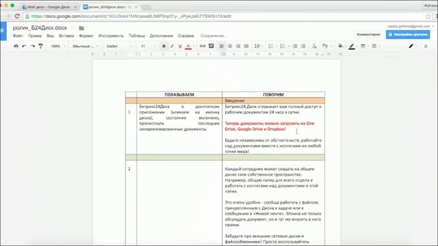Clear the text formatting
The image size is (438, 246).
click(x=314, y=46)
